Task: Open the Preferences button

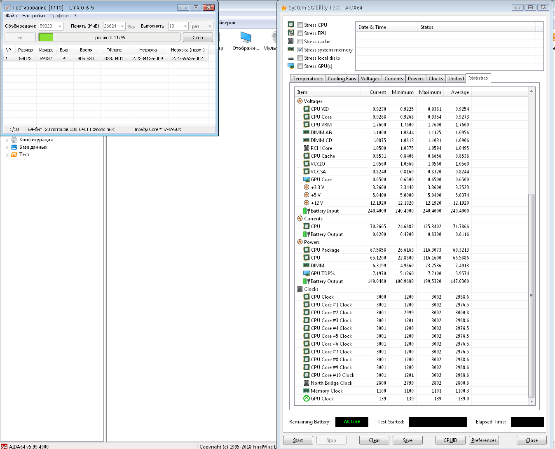Action: tap(484, 440)
